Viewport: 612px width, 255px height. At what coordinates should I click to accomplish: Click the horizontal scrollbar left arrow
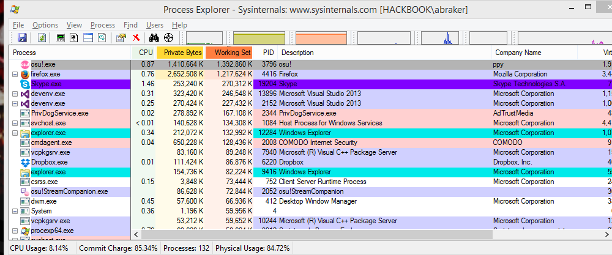(136, 234)
